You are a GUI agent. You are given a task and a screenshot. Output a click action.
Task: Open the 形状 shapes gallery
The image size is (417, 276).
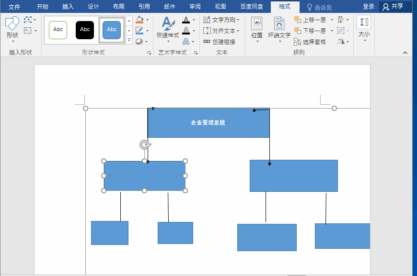(12, 29)
